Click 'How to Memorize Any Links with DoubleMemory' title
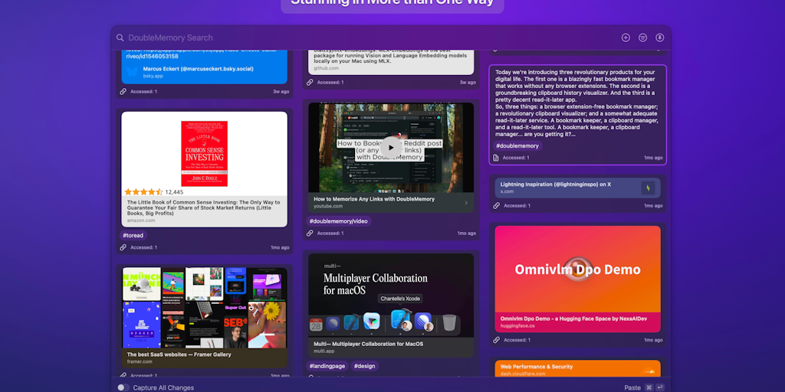 coord(374,199)
